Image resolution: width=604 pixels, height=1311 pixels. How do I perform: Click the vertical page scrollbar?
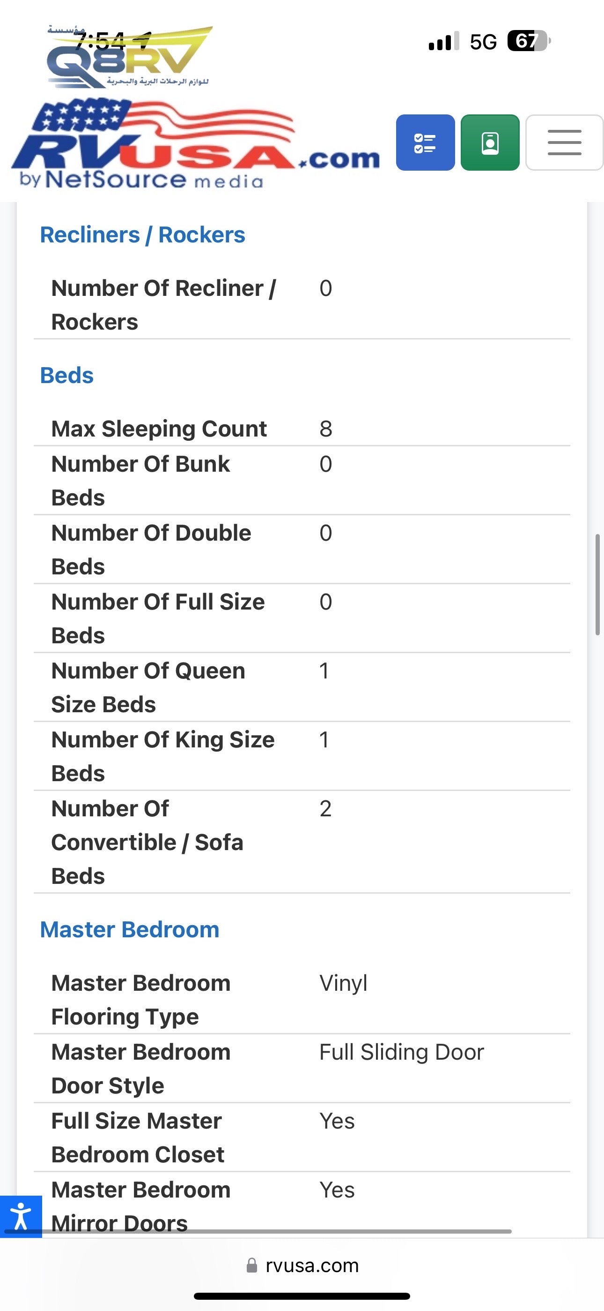pos(597,584)
